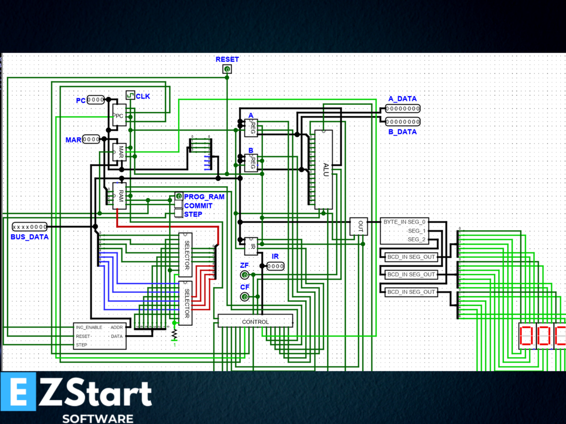Click the IR hex probe display
Viewport: 566px width, 424px height.
(275, 266)
